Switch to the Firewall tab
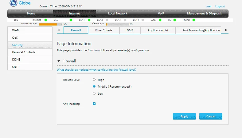Viewport: 242px width, 138px height. (76, 30)
